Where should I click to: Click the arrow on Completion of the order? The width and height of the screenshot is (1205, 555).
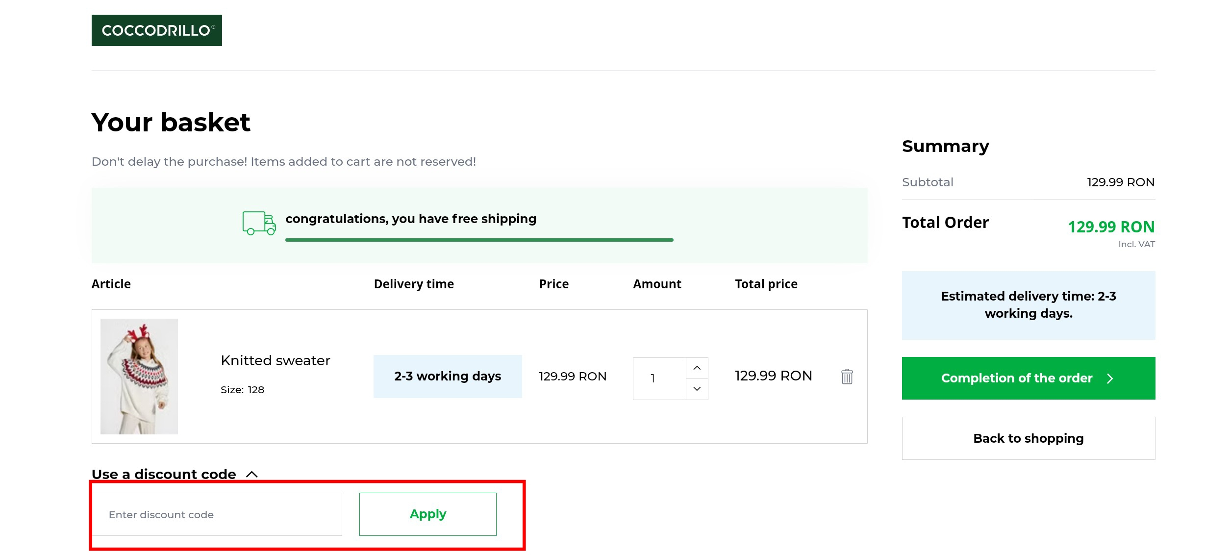click(1110, 378)
